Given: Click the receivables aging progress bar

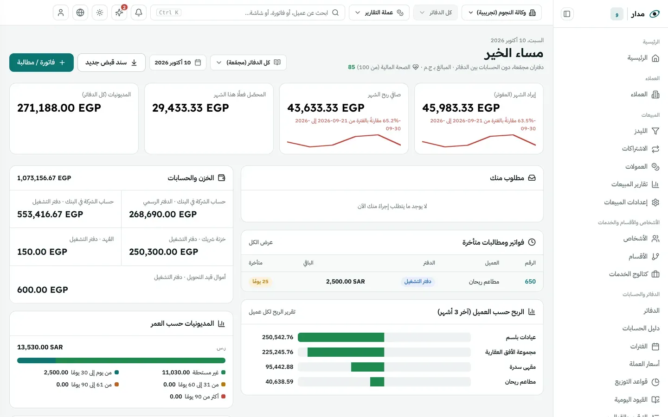Looking at the screenshot, I should (x=121, y=360).
